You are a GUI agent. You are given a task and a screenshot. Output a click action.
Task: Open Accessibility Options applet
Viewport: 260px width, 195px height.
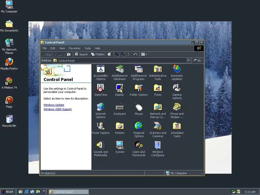coord(101,73)
